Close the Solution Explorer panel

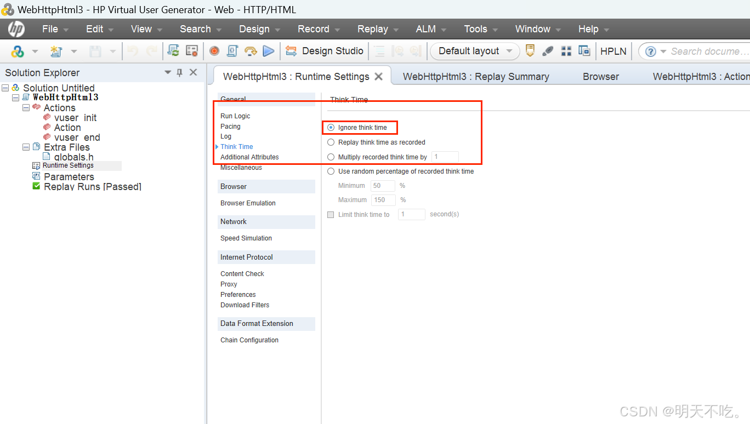(193, 72)
